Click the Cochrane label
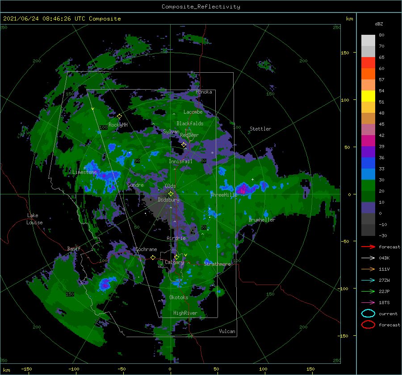 tap(146, 249)
